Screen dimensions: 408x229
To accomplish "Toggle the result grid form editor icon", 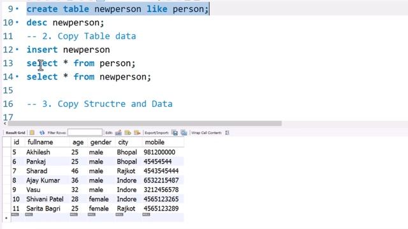I will point(32,133).
